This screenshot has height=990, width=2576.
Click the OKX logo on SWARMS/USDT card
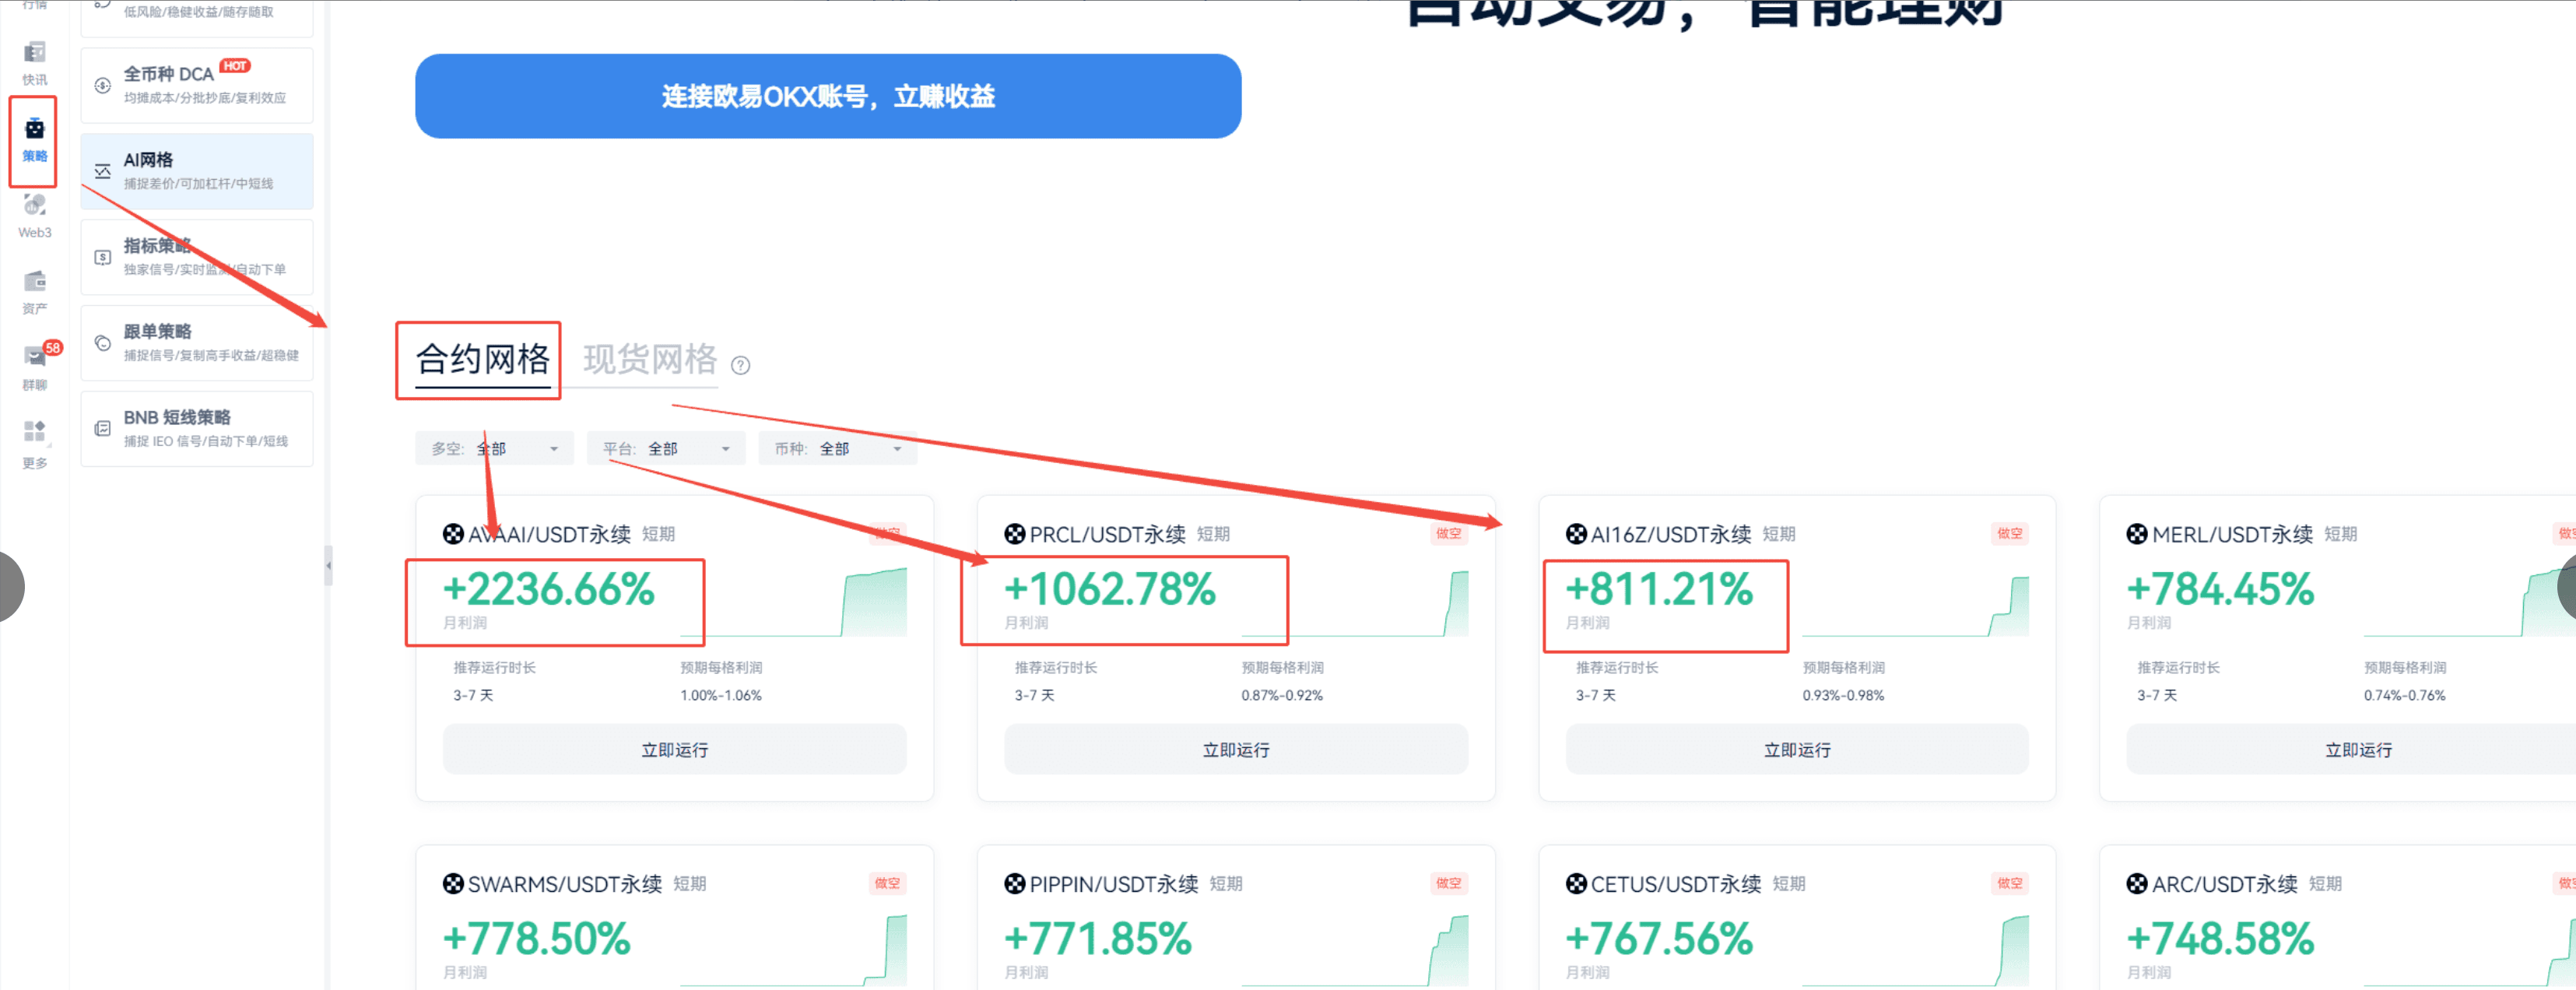point(453,884)
